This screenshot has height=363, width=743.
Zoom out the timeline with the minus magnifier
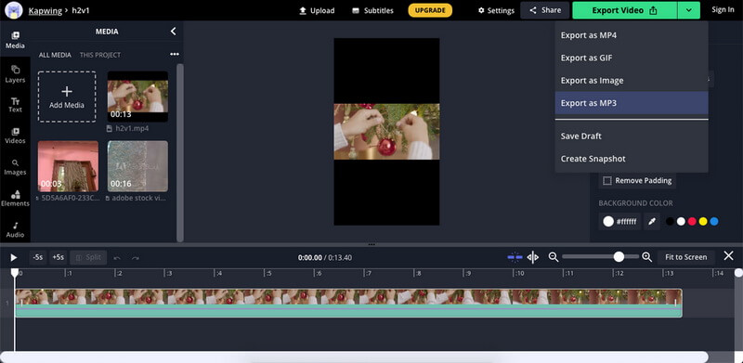(553, 257)
